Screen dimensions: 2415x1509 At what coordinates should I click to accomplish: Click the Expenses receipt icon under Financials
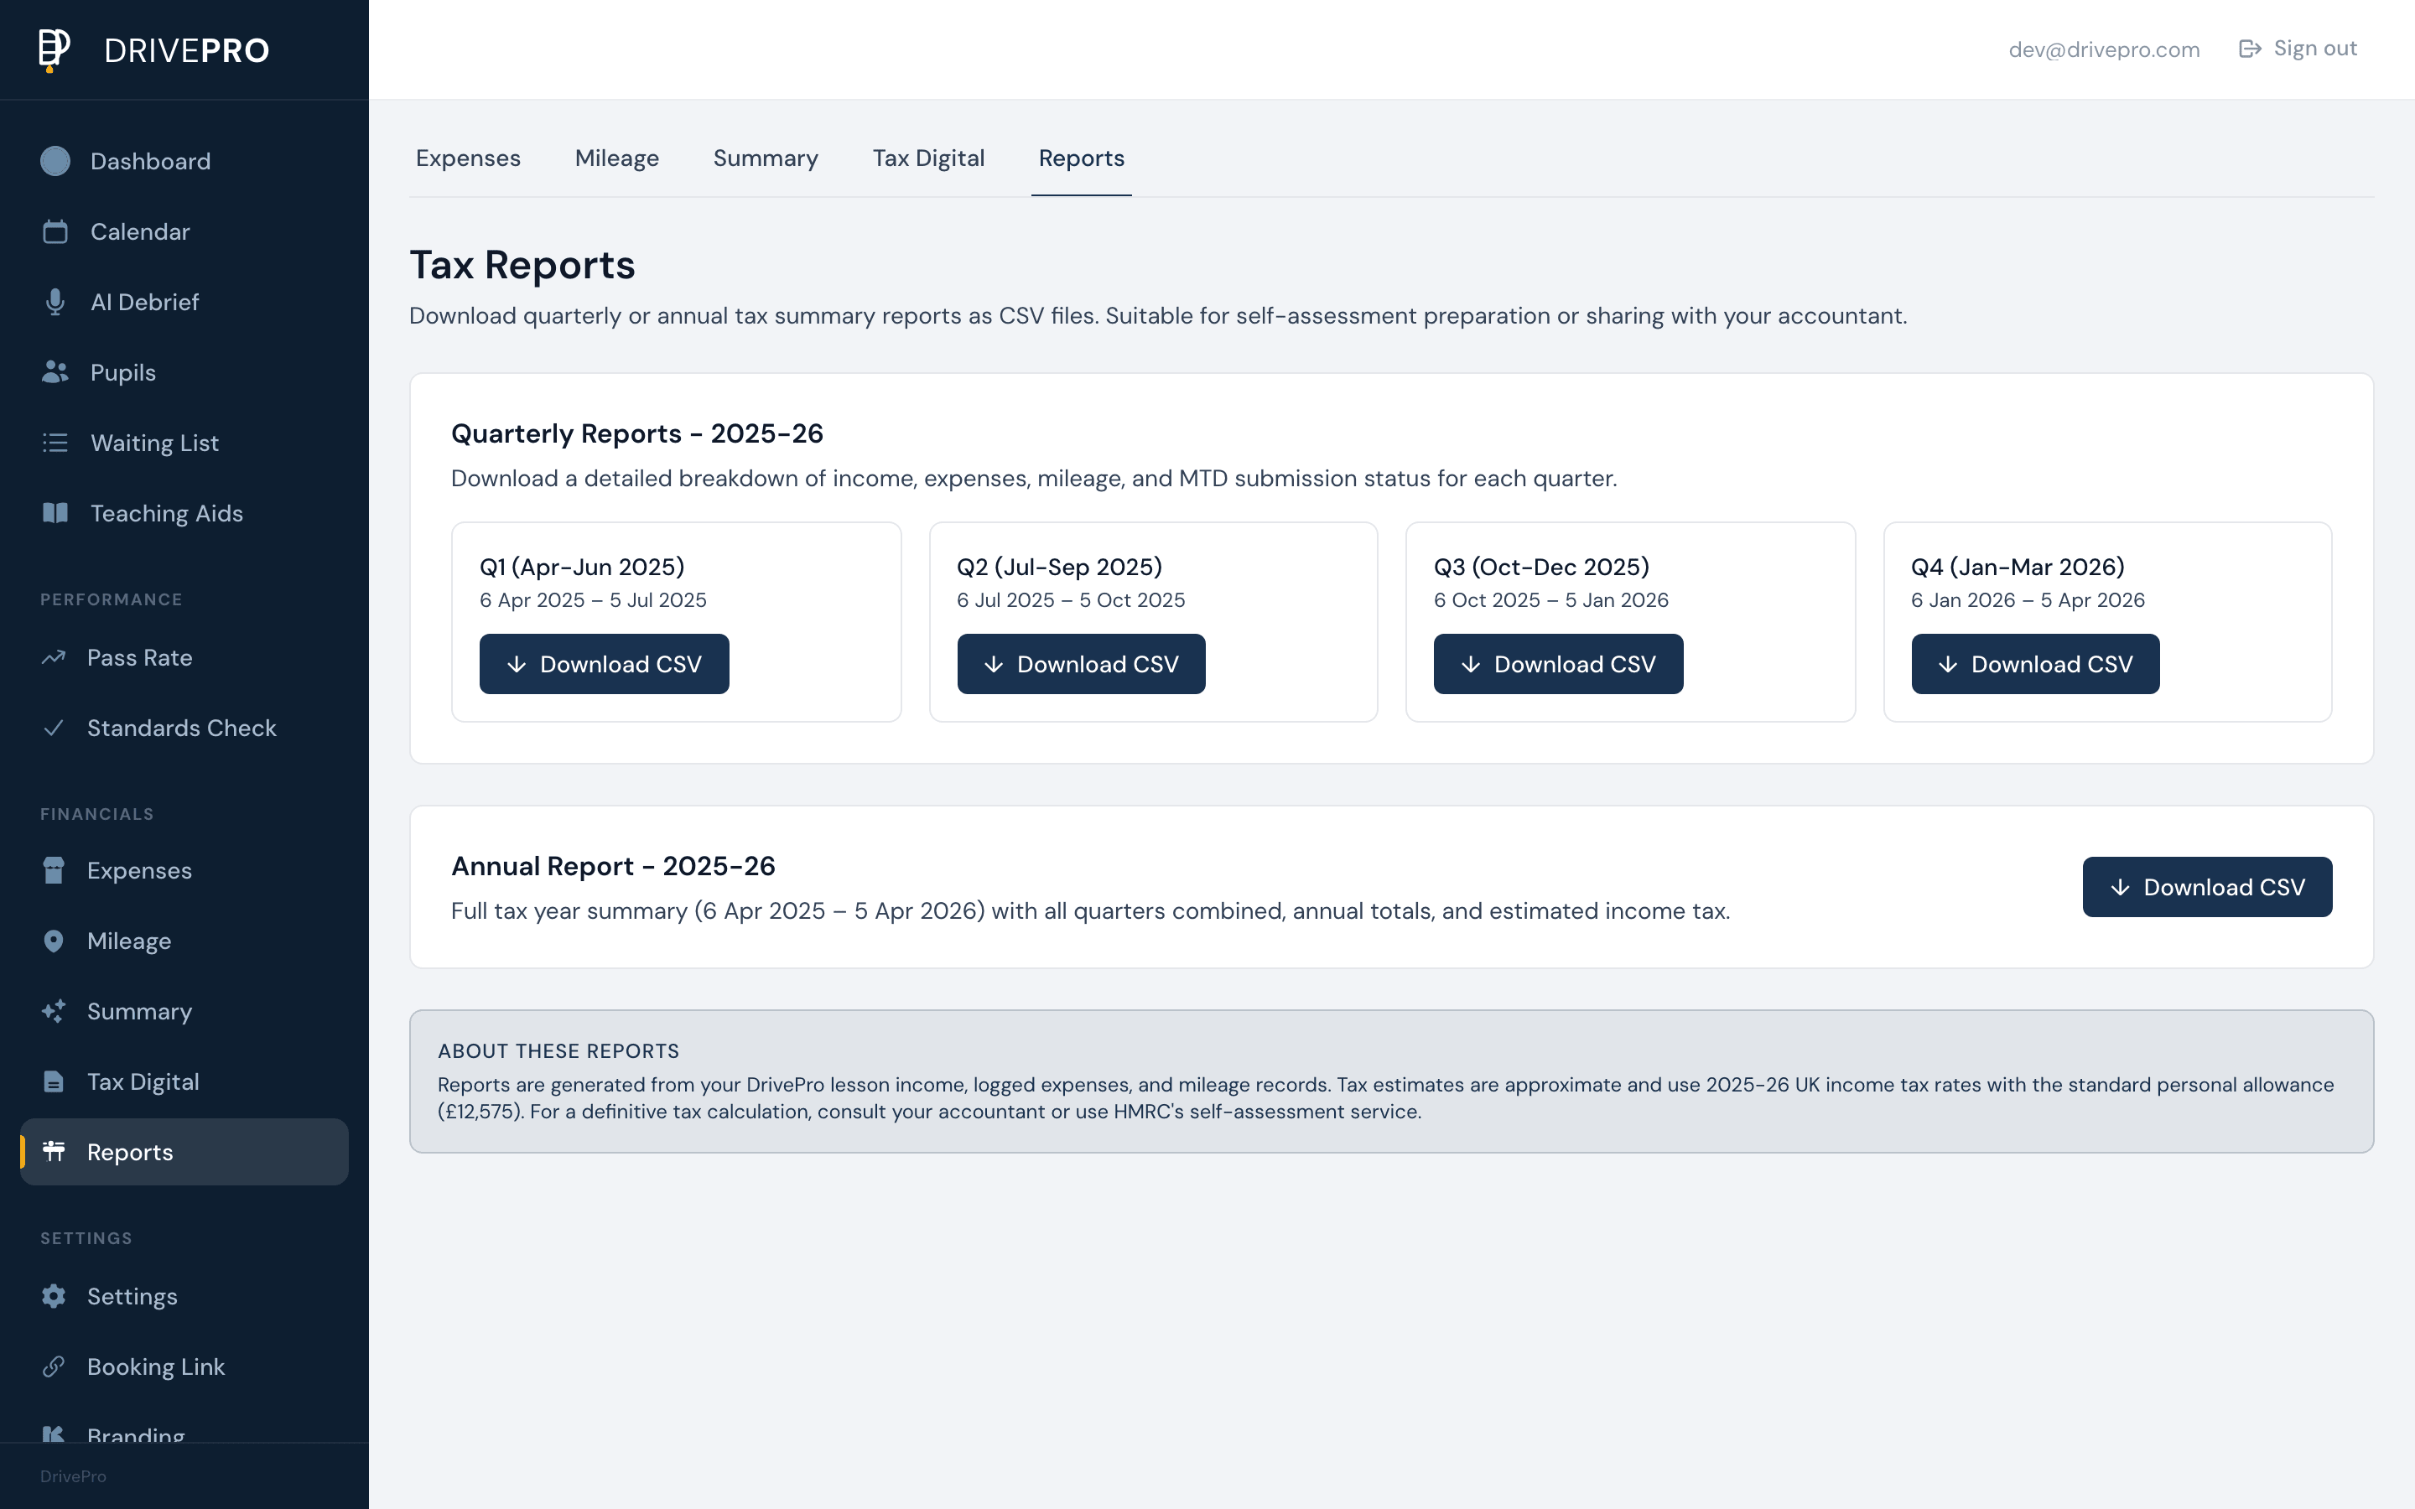click(55, 869)
